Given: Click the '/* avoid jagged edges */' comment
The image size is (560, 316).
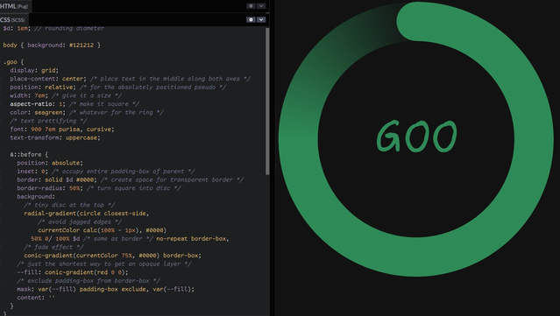Looking at the screenshot, I should (x=80, y=221).
